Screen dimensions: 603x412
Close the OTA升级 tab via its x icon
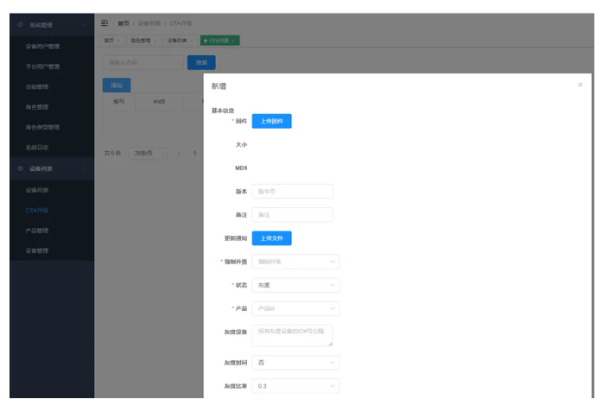(233, 41)
